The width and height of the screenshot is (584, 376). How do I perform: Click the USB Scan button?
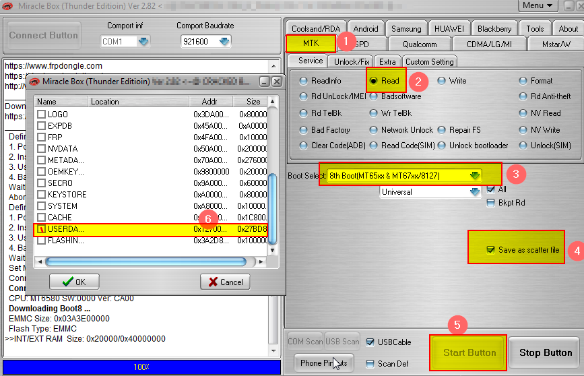342,342
